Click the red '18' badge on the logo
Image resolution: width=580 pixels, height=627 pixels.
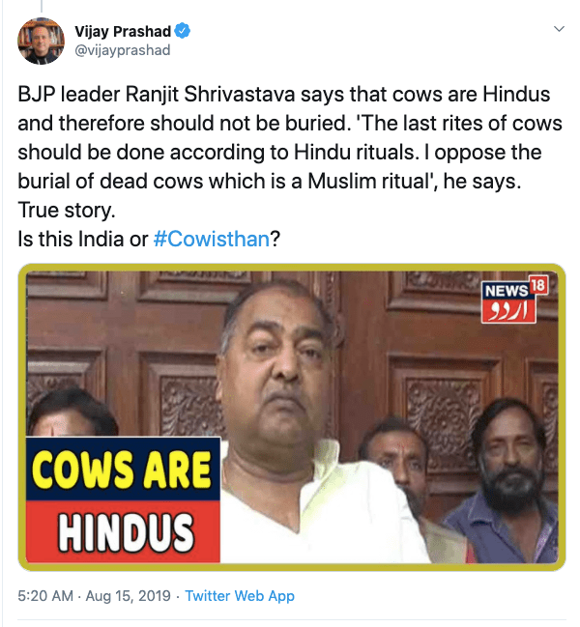click(x=538, y=286)
